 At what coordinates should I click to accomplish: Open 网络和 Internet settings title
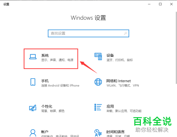click(119, 81)
